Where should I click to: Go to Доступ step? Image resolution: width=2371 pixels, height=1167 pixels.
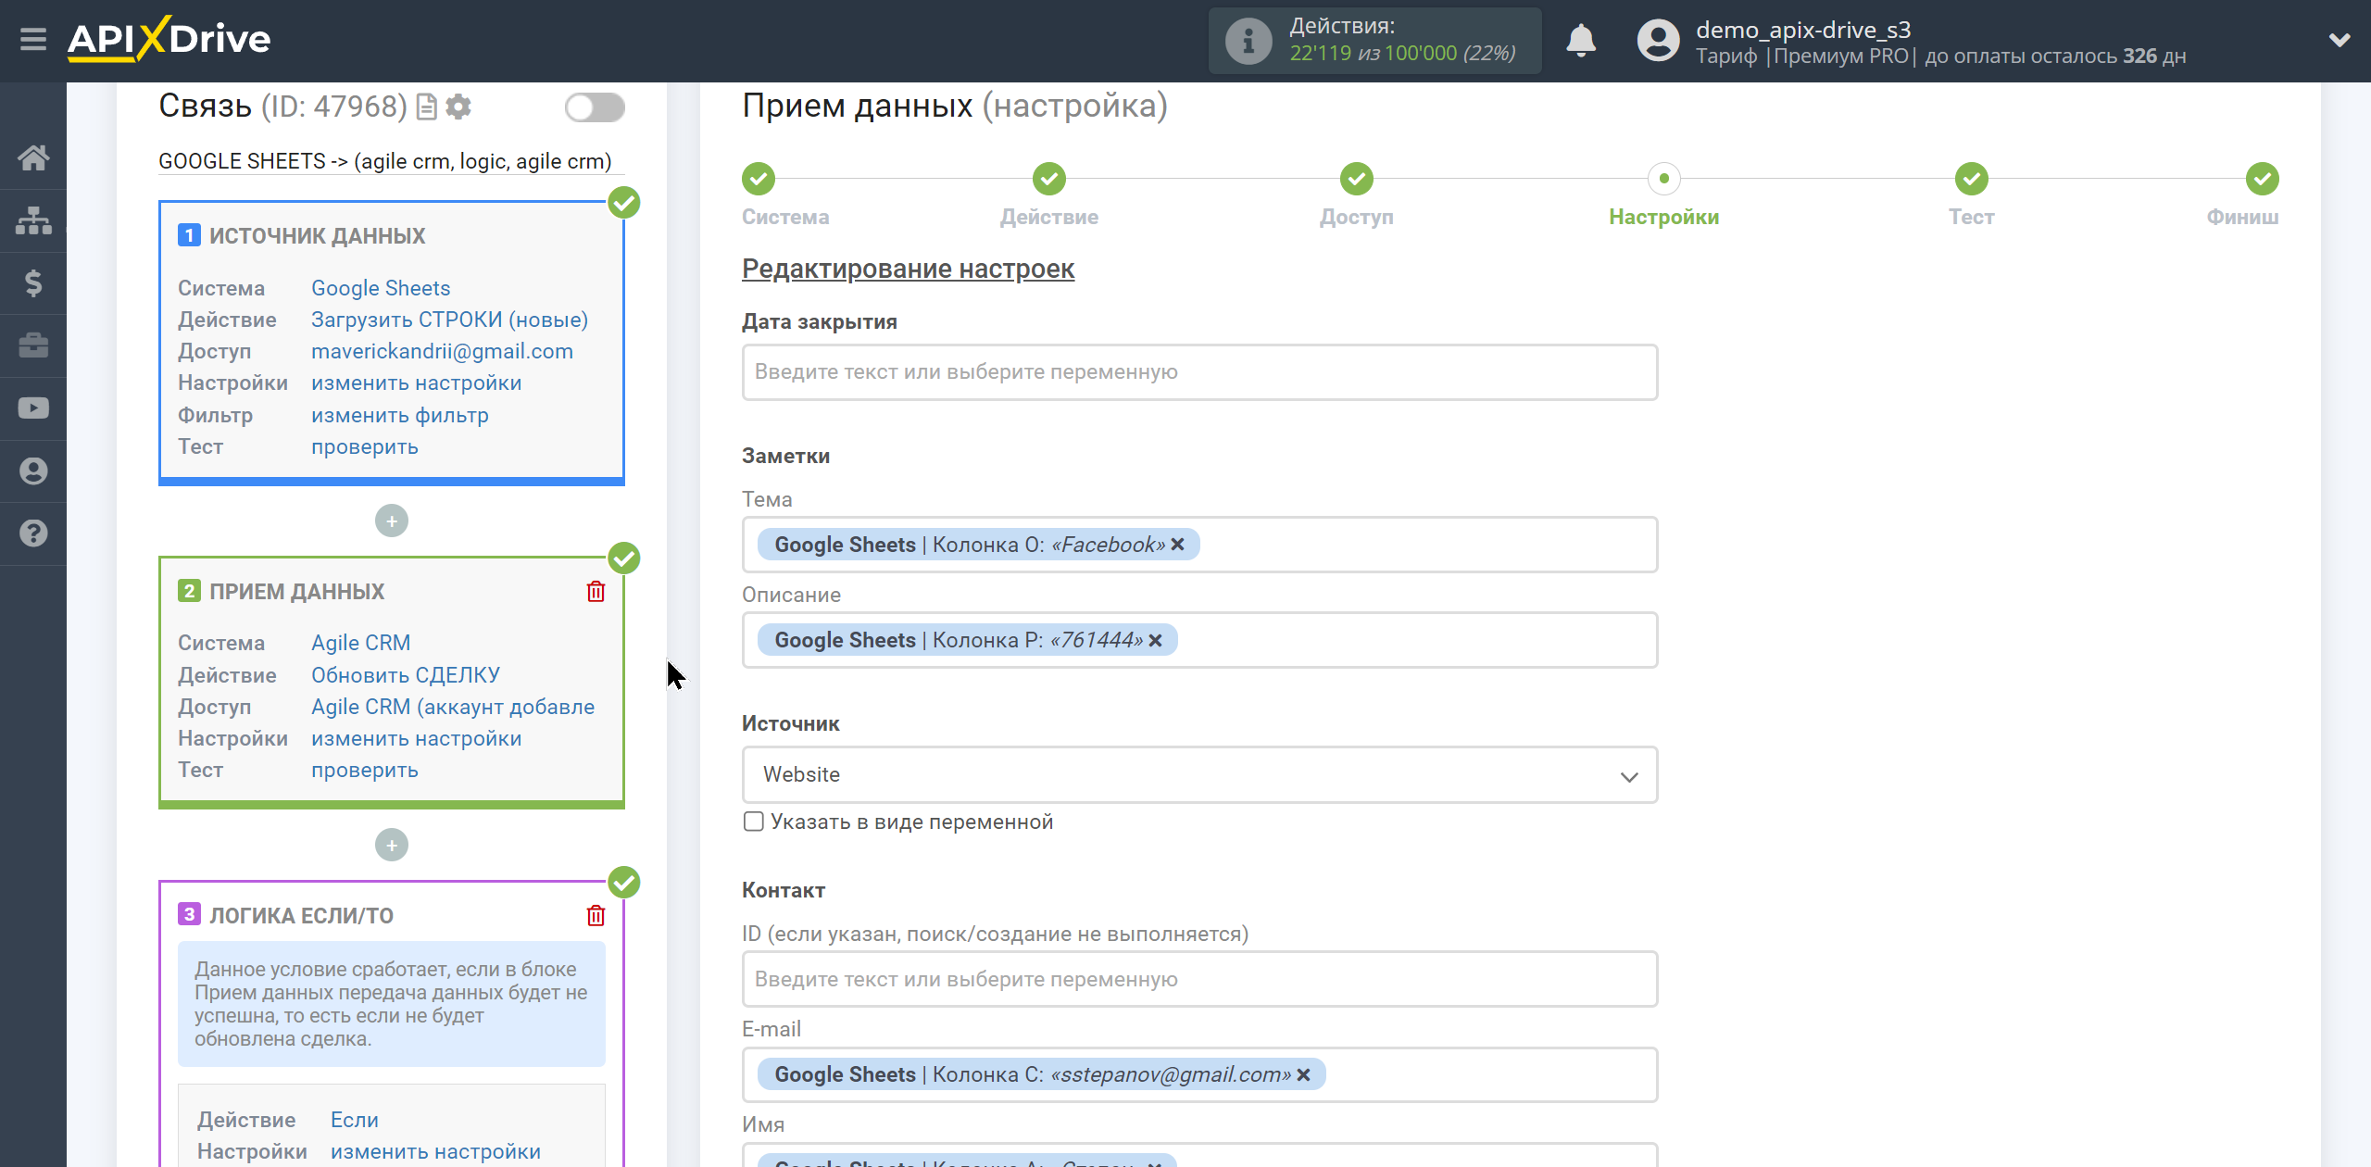pyautogui.click(x=1357, y=179)
